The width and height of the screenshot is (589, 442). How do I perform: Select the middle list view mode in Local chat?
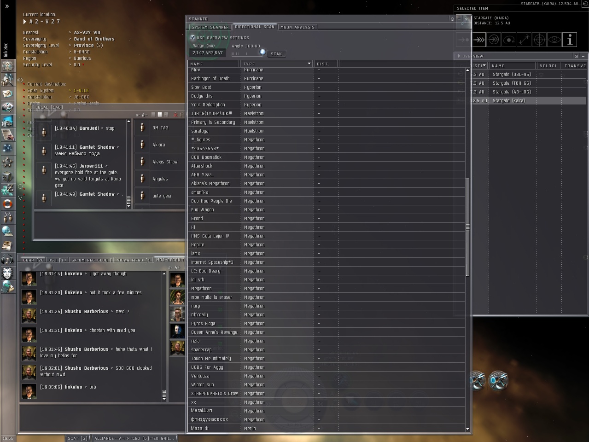[x=159, y=115]
